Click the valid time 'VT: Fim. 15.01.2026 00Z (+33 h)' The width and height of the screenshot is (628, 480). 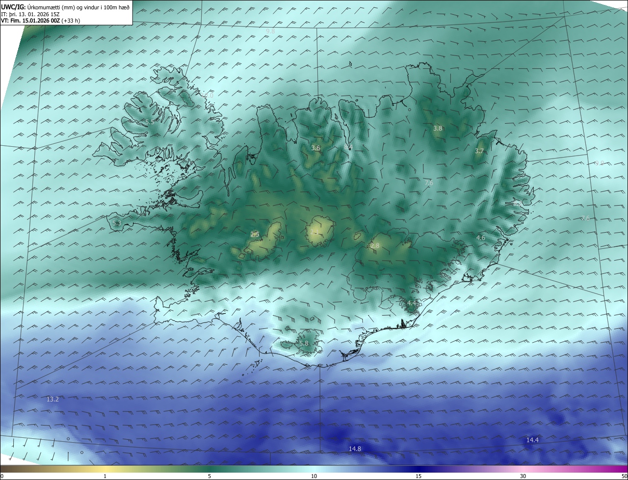(41, 21)
